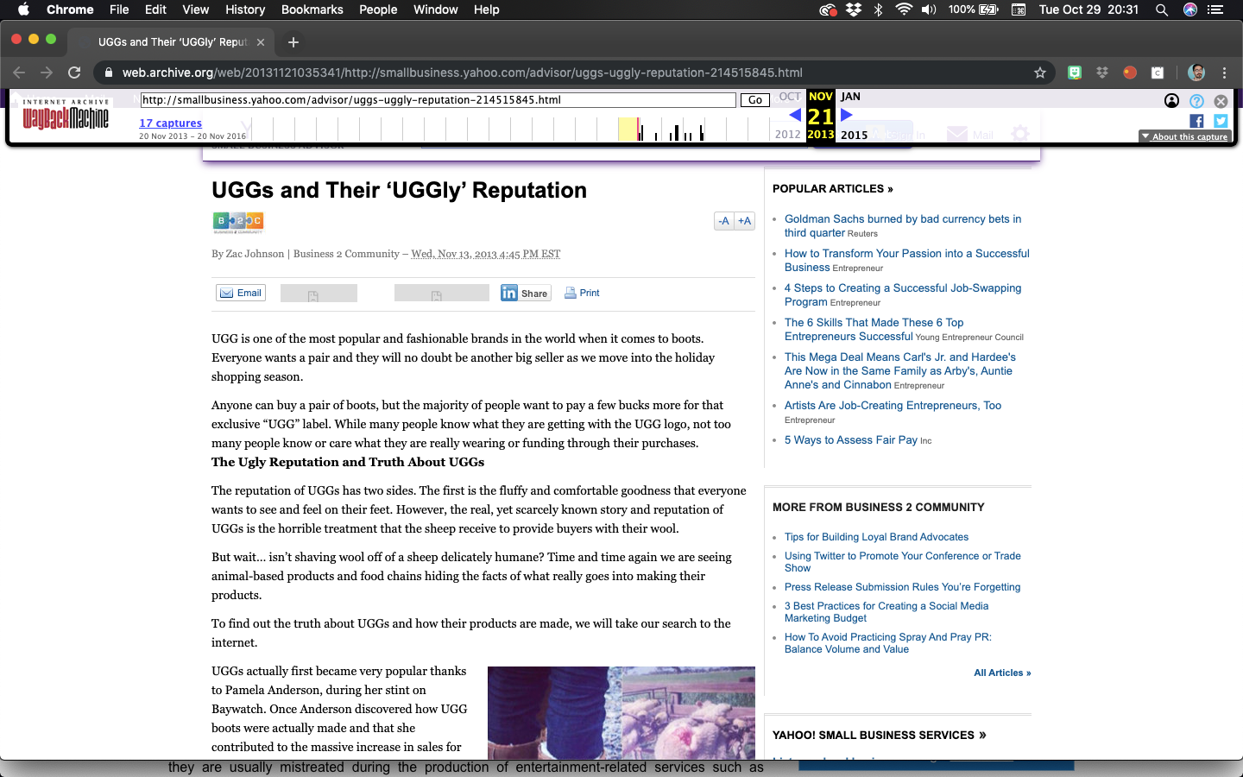This screenshot has height=777, width=1243.
Task: Open Wayback user account icon
Action: (x=1171, y=101)
